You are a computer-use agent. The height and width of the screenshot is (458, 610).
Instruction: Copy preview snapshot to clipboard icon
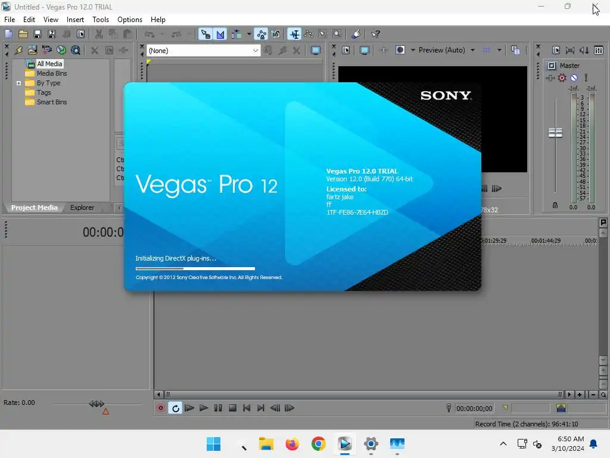point(515,50)
